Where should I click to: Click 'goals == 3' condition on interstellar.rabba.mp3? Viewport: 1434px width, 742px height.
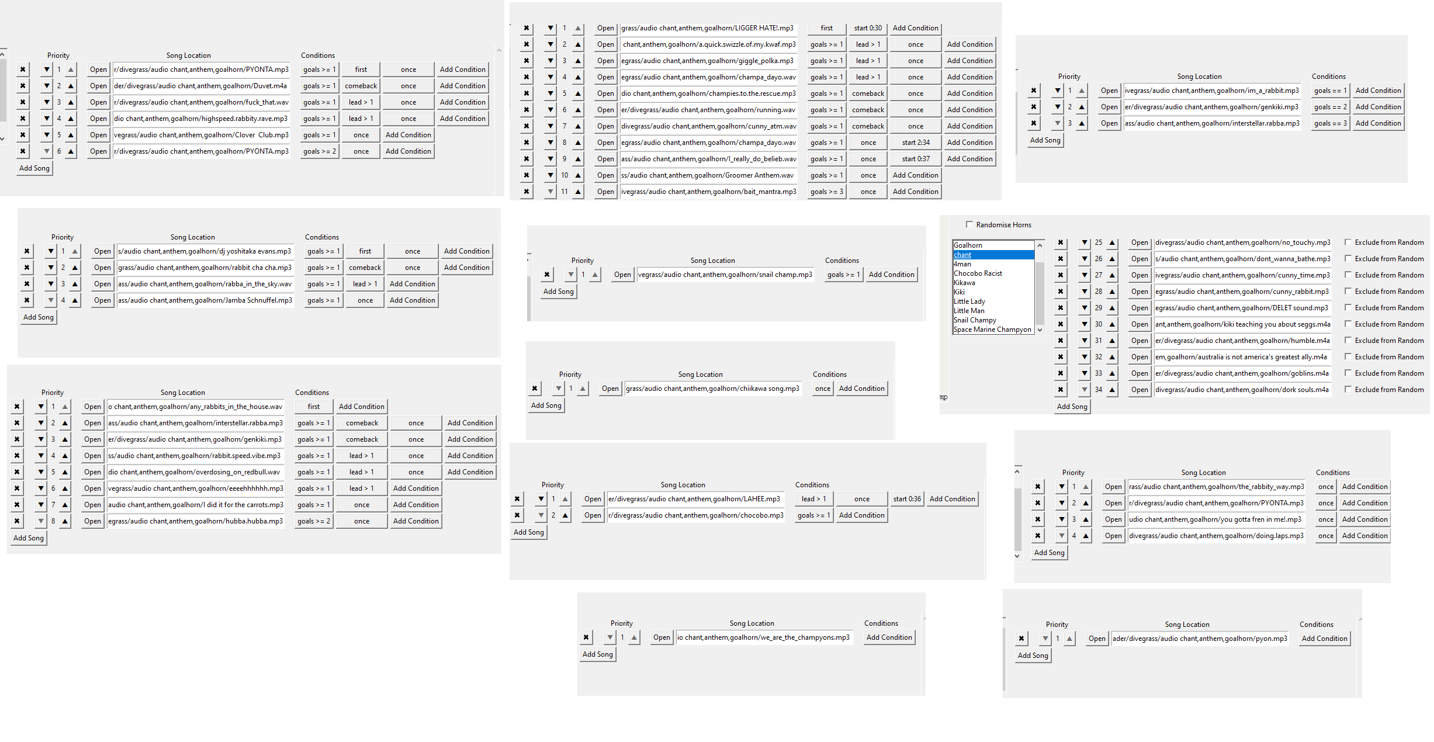click(x=1330, y=123)
